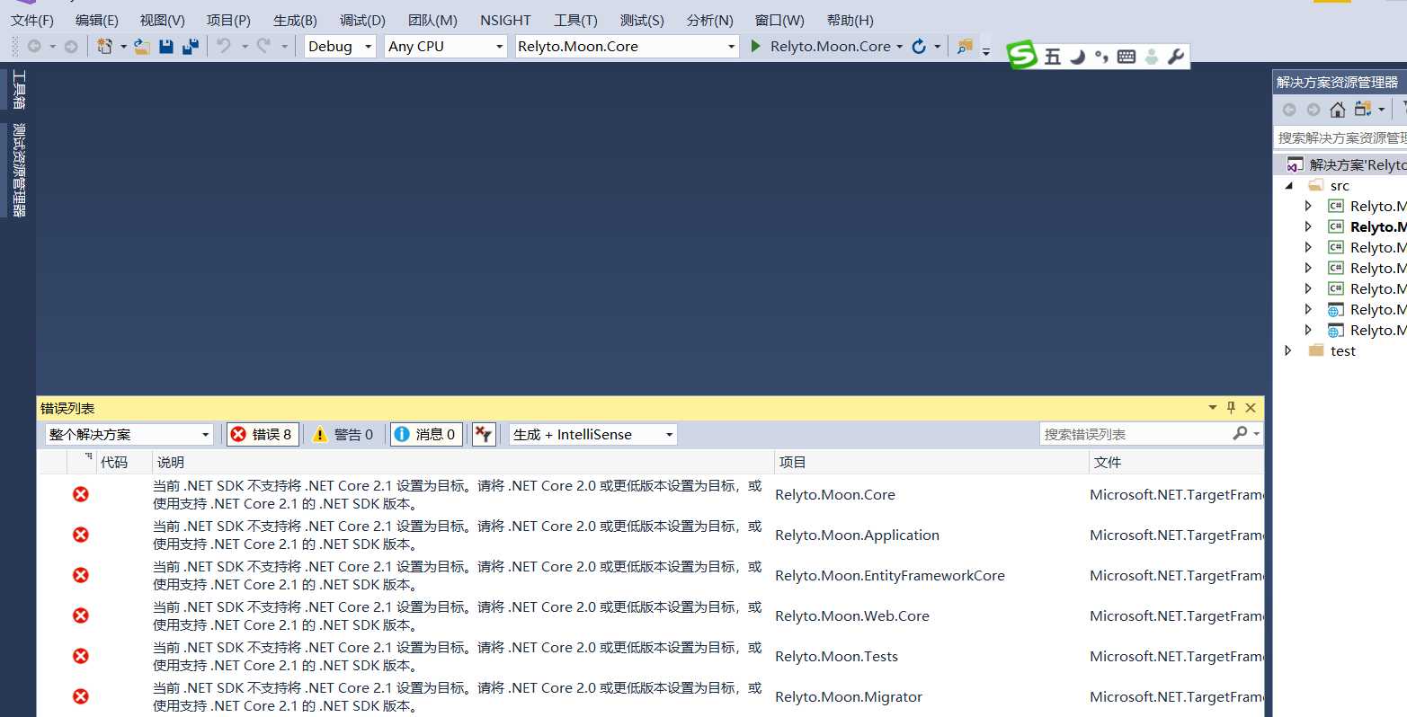Sort error list by 说明 column header
The width and height of the screenshot is (1407, 717).
point(462,462)
